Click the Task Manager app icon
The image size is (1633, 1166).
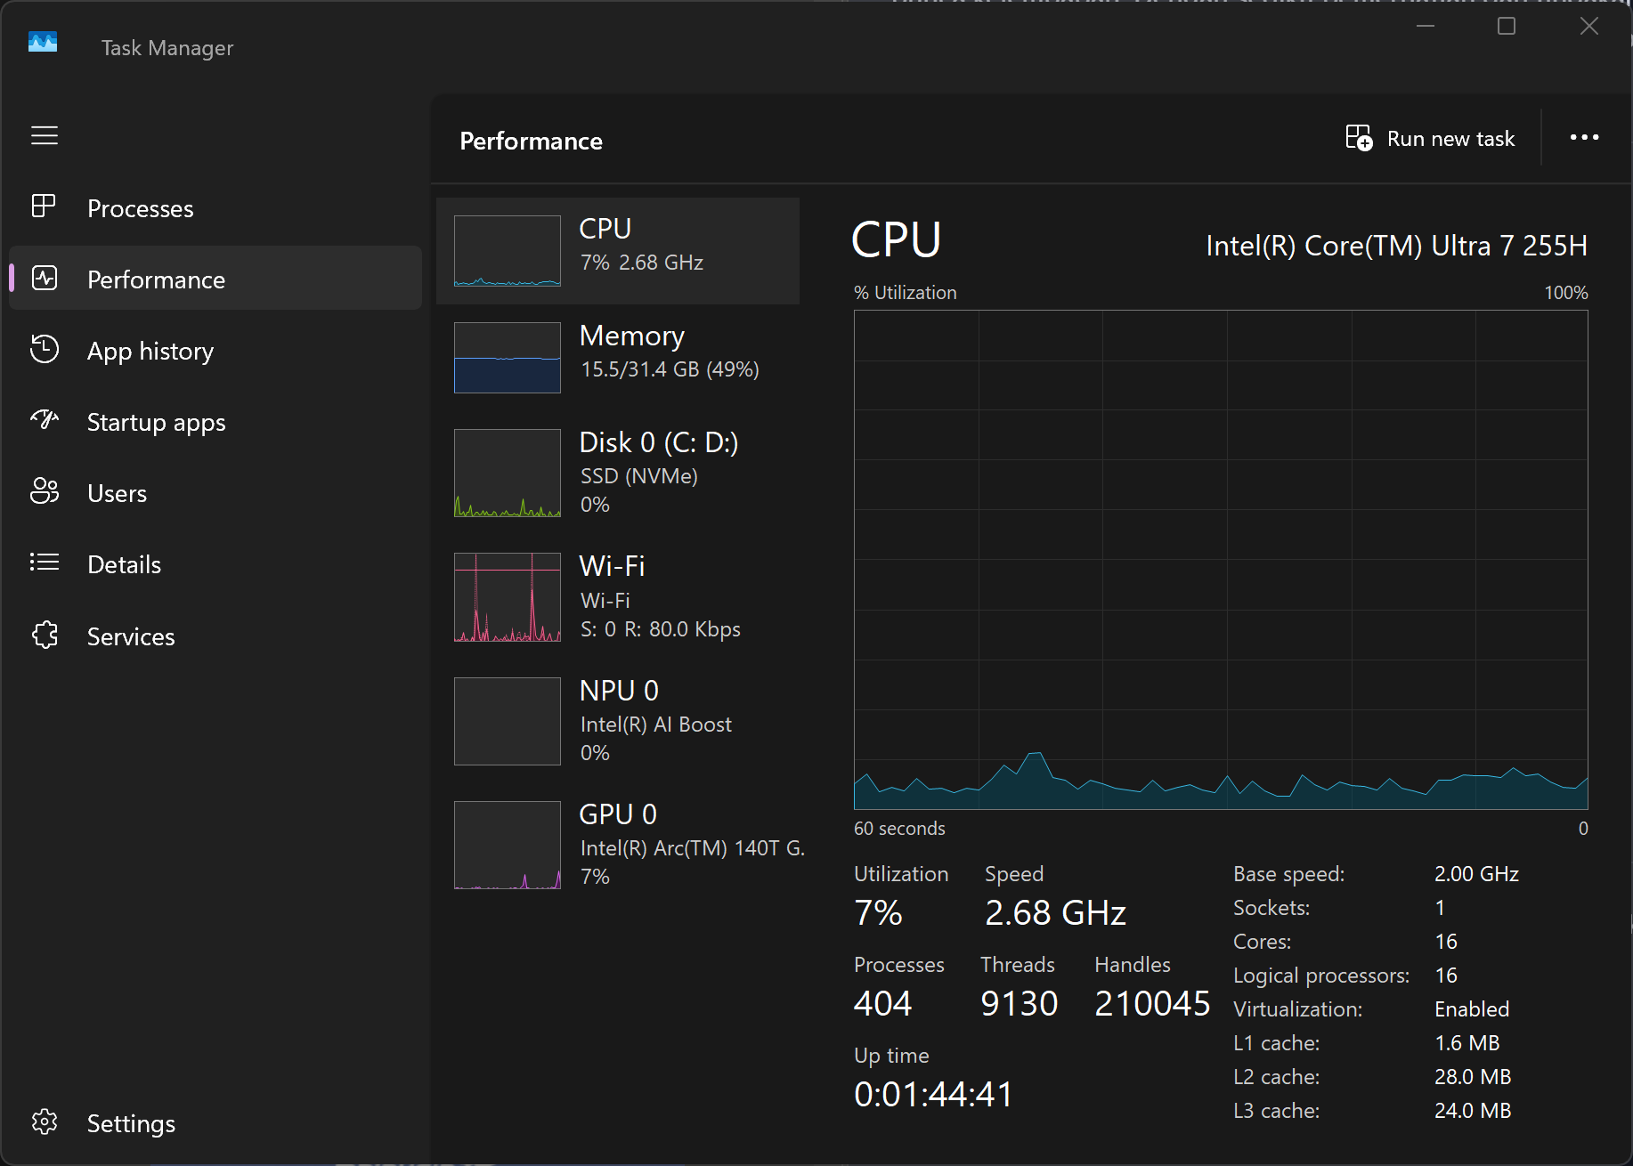point(43,43)
